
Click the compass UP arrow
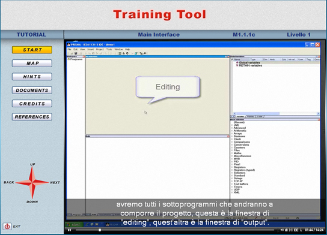[x=32, y=174]
